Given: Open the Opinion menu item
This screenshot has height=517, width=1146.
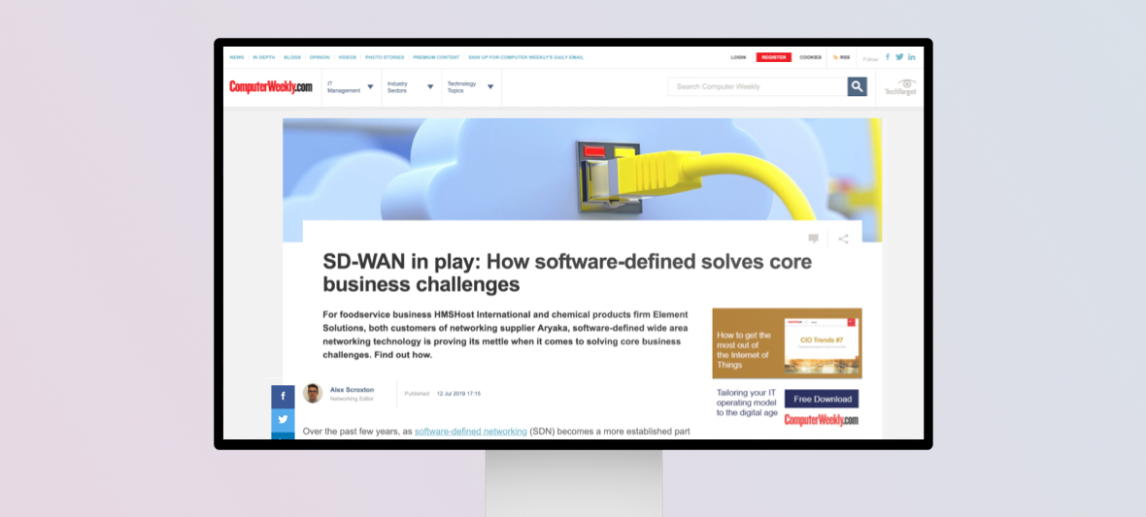Looking at the screenshot, I should (x=320, y=57).
